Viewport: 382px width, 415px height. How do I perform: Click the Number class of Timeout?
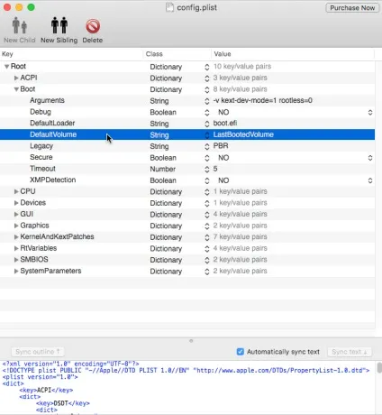[x=163, y=169]
